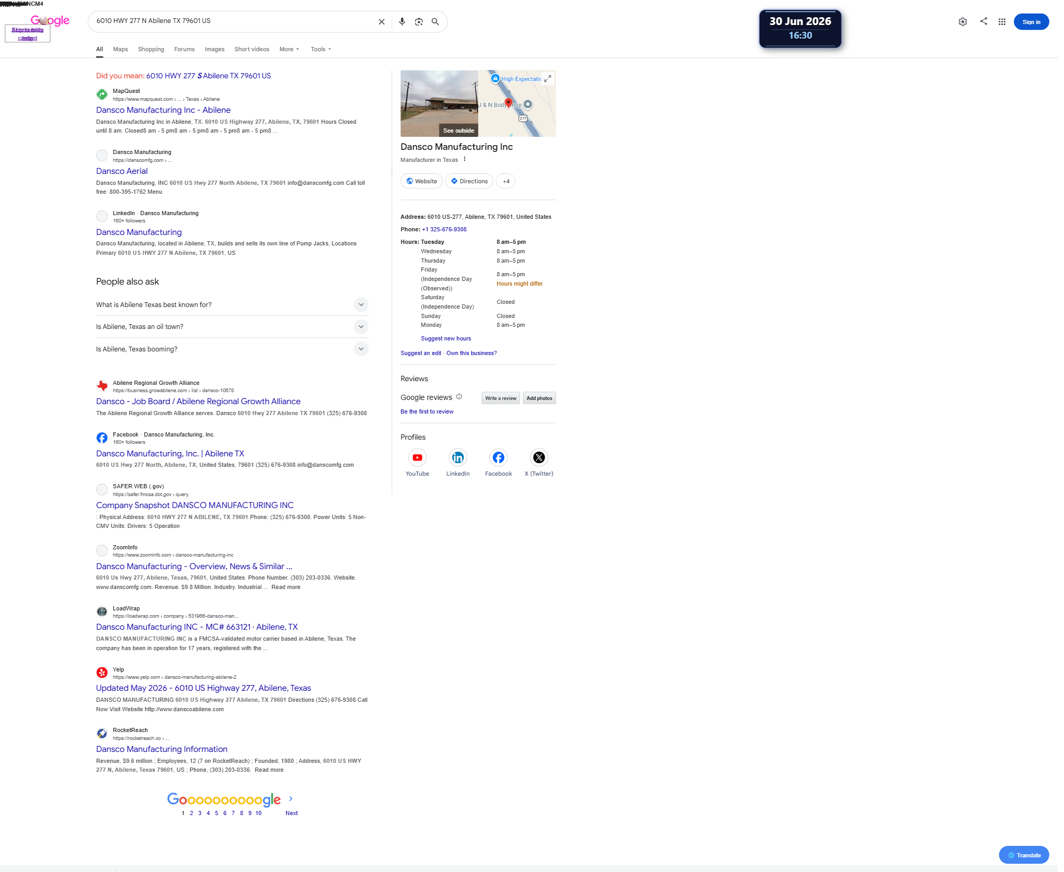Screen dimensions: 1064x872
Task: Click the Abilene Regional Growth Alliance favicon
Action: (102, 386)
